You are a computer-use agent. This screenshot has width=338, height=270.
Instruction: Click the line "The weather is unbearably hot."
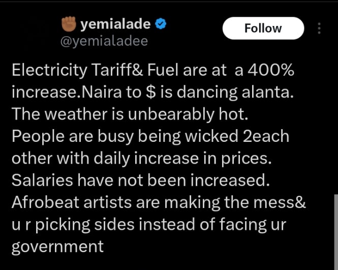point(130,114)
